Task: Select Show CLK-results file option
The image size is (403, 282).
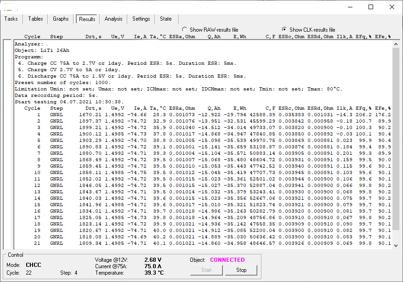Action: [x=308, y=29]
